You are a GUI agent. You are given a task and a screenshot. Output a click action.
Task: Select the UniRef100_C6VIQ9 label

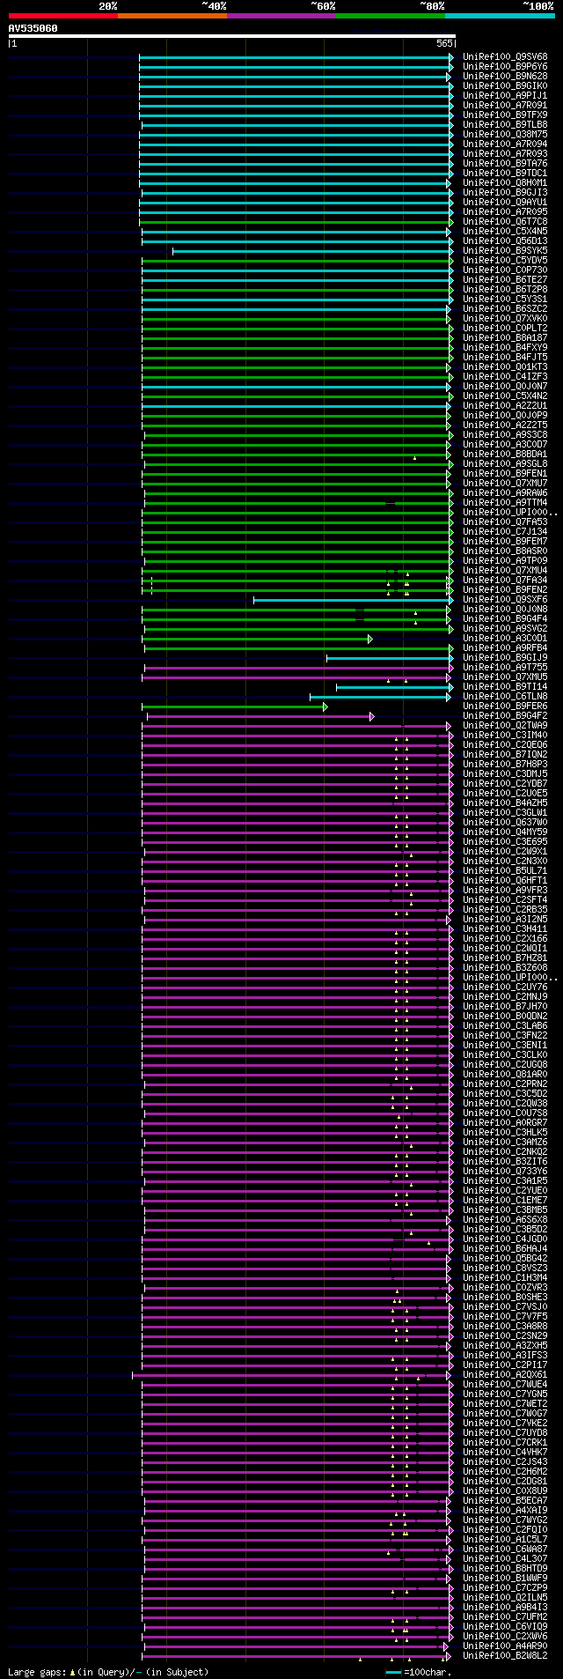[505, 1627]
